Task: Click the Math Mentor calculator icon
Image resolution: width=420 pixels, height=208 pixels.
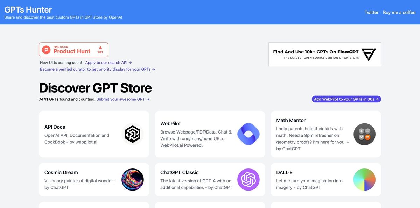Action: pyautogui.click(x=364, y=134)
